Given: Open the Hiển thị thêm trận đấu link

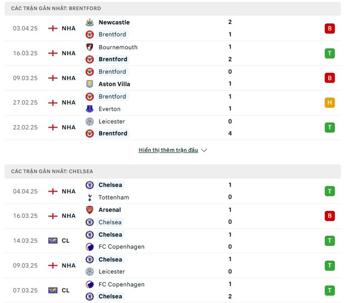Looking at the screenshot, I should click(168, 150).
